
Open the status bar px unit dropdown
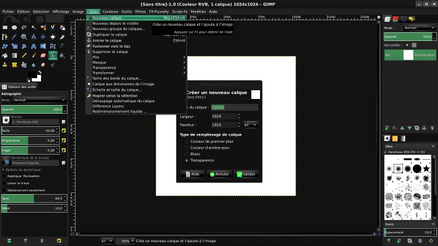[x=107, y=241]
